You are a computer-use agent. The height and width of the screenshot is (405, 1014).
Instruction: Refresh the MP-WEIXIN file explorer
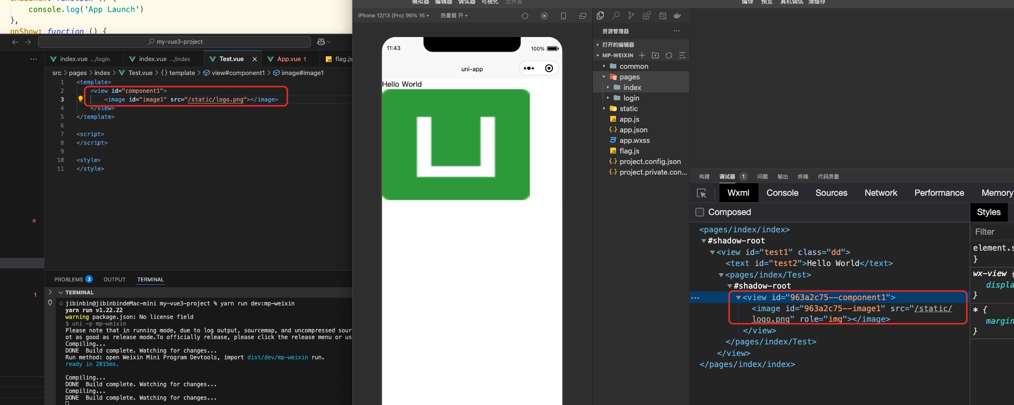coord(668,55)
